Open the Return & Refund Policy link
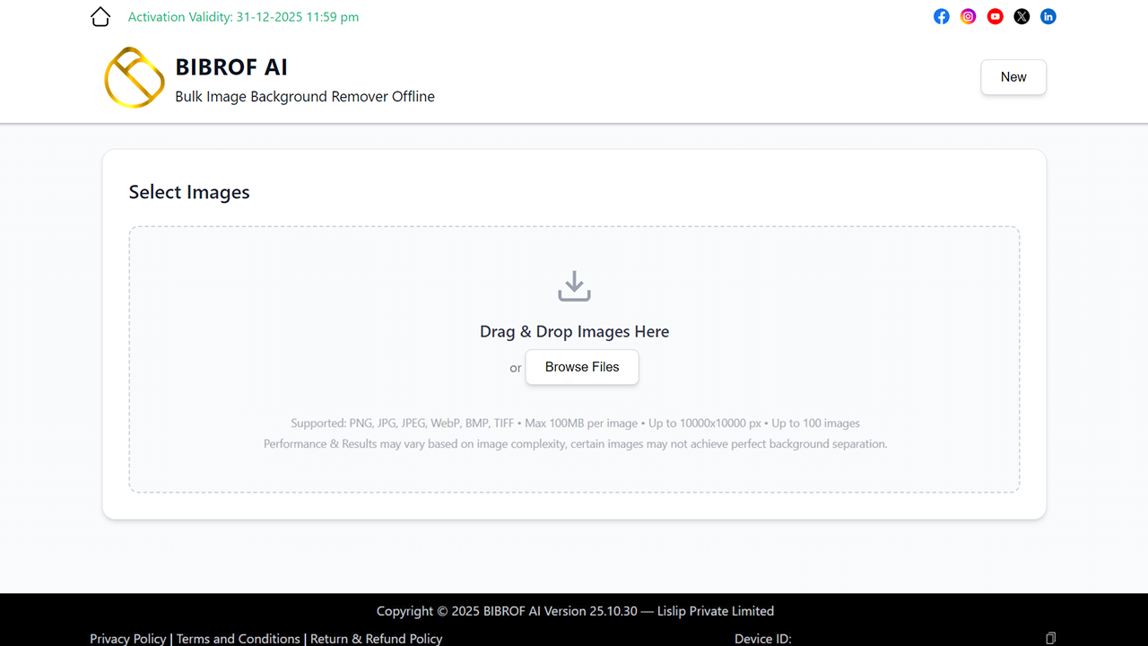The image size is (1148, 646). (x=376, y=638)
